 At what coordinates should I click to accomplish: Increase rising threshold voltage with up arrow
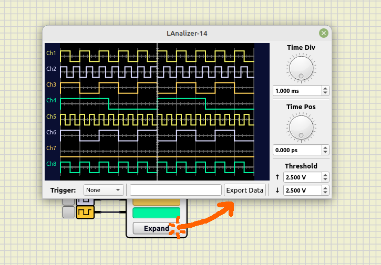tap(325, 175)
